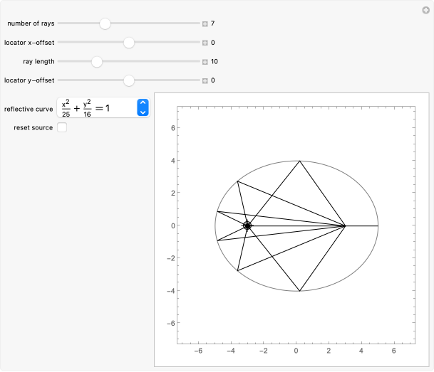Click the ray length slider thumb
Image resolution: width=434 pixels, height=372 pixels.
pyautogui.click(x=97, y=62)
